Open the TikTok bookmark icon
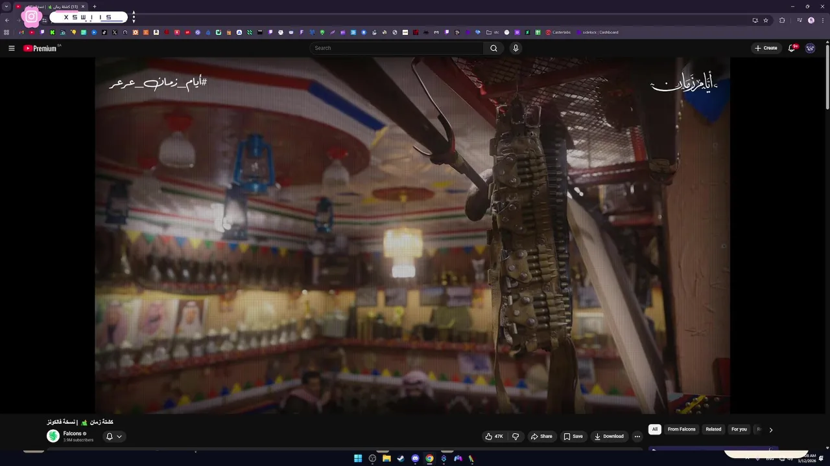The image size is (830, 466). pyautogui.click(x=104, y=32)
